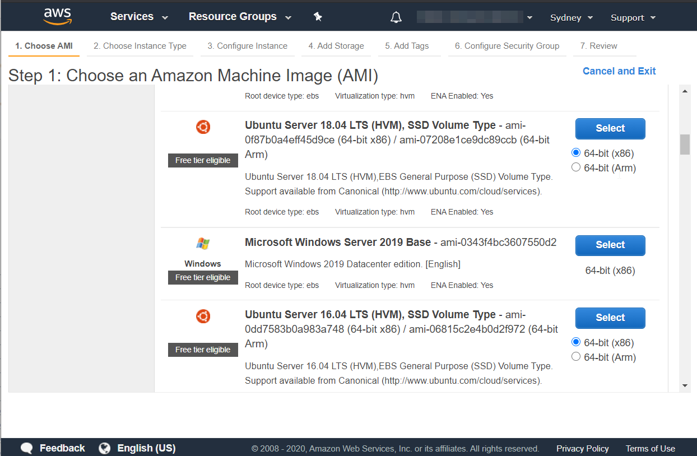Go to 4. Add Storage tab
This screenshot has width=697, height=456.
(x=336, y=46)
